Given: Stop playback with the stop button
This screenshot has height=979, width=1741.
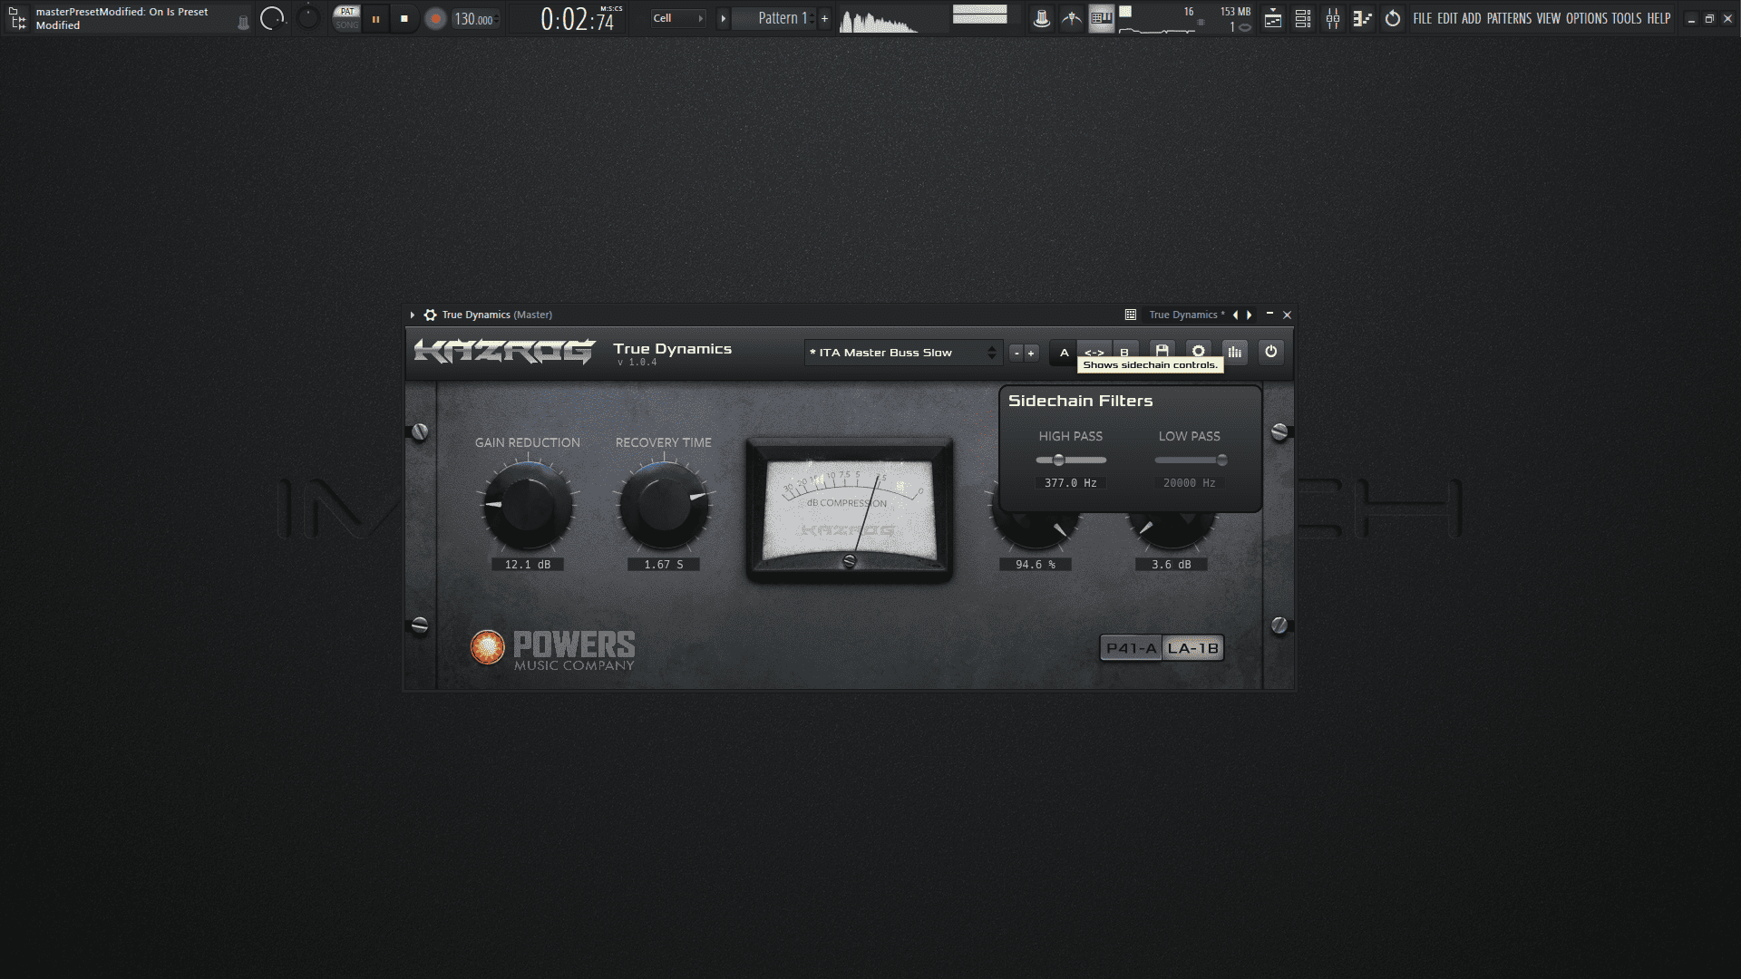Looking at the screenshot, I should click(404, 18).
